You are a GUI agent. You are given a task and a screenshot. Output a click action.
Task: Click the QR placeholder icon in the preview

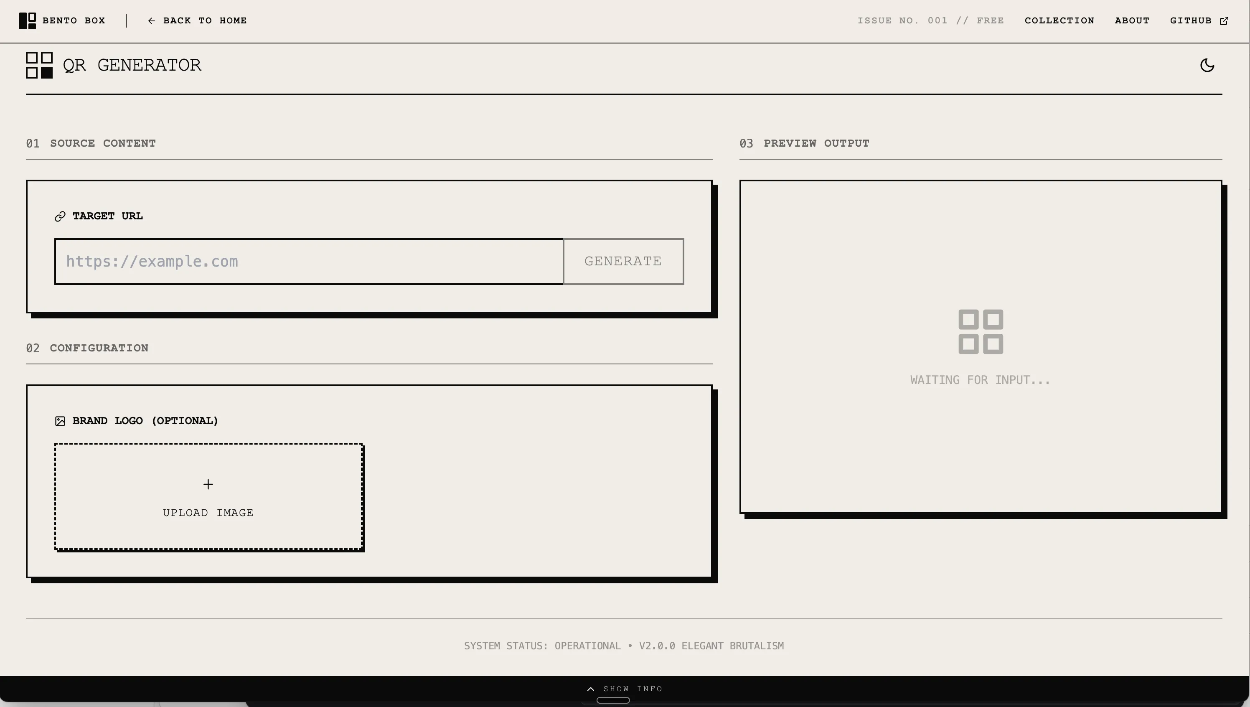point(980,332)
